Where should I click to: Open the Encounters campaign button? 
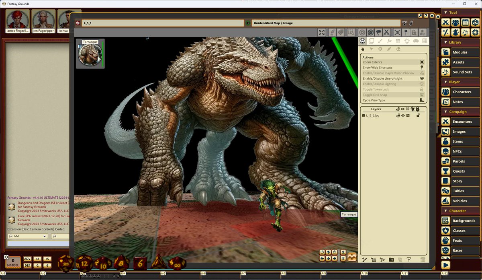point(460,121)
